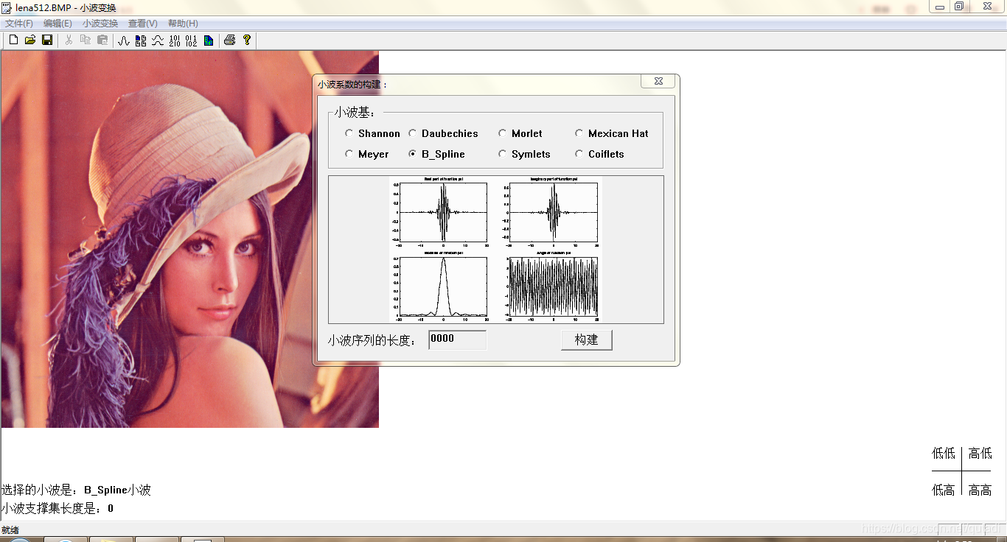
Task: Click the Paste clipboard toolbar icon
Action: tap(102, 40)
